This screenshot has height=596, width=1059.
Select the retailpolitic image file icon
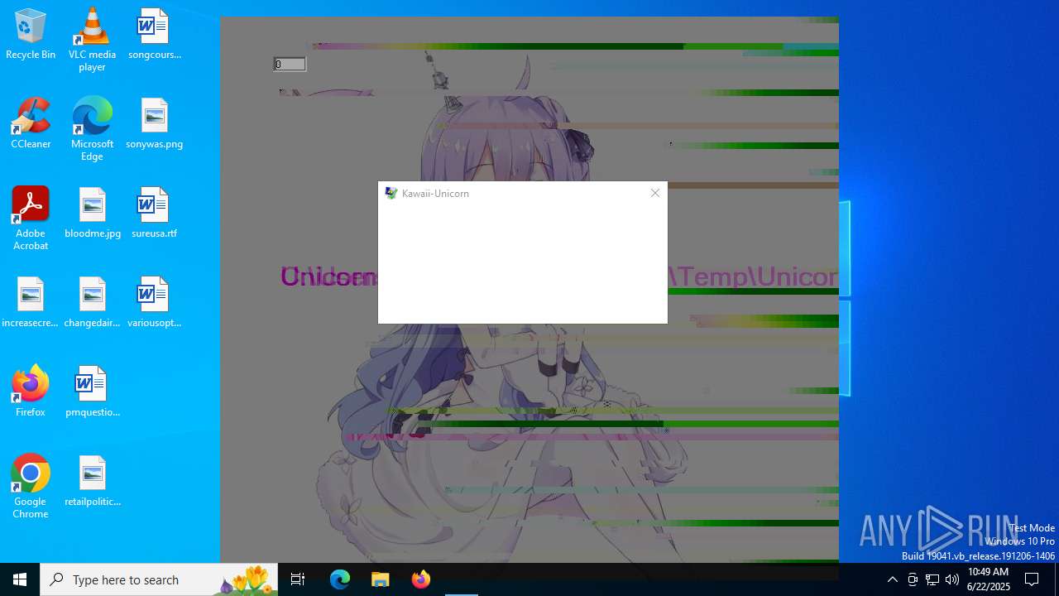tap(92, 481)
